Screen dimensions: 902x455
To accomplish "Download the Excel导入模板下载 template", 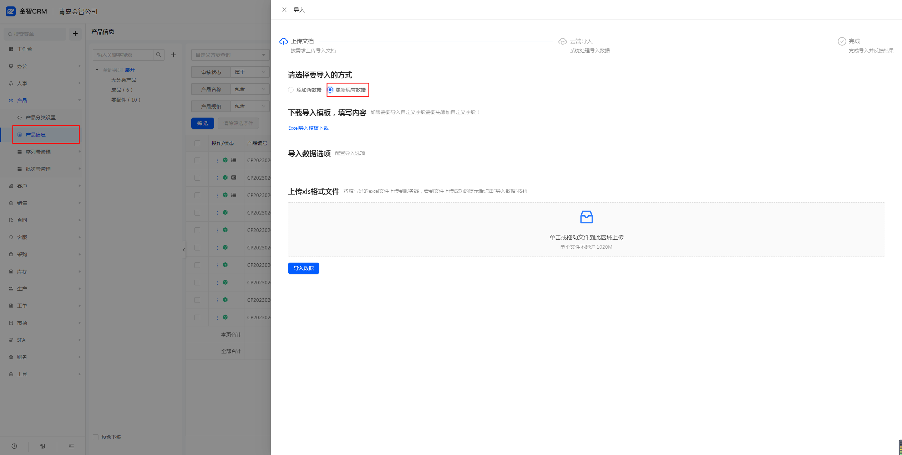I will pos(308,128).
